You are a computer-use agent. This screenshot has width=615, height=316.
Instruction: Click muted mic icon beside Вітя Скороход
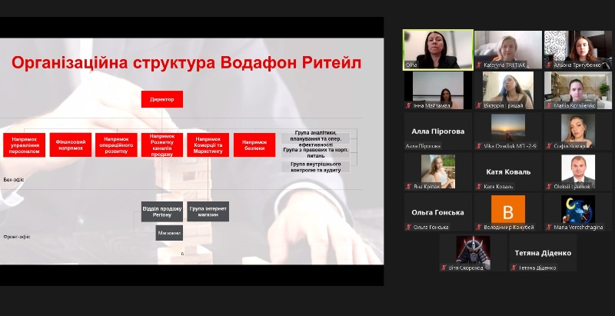click(x=444, y=268)
